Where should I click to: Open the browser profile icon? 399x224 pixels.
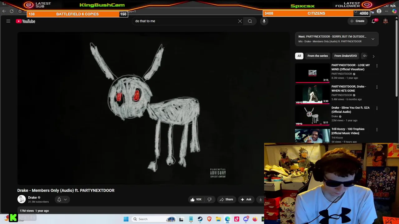point(379,12)
